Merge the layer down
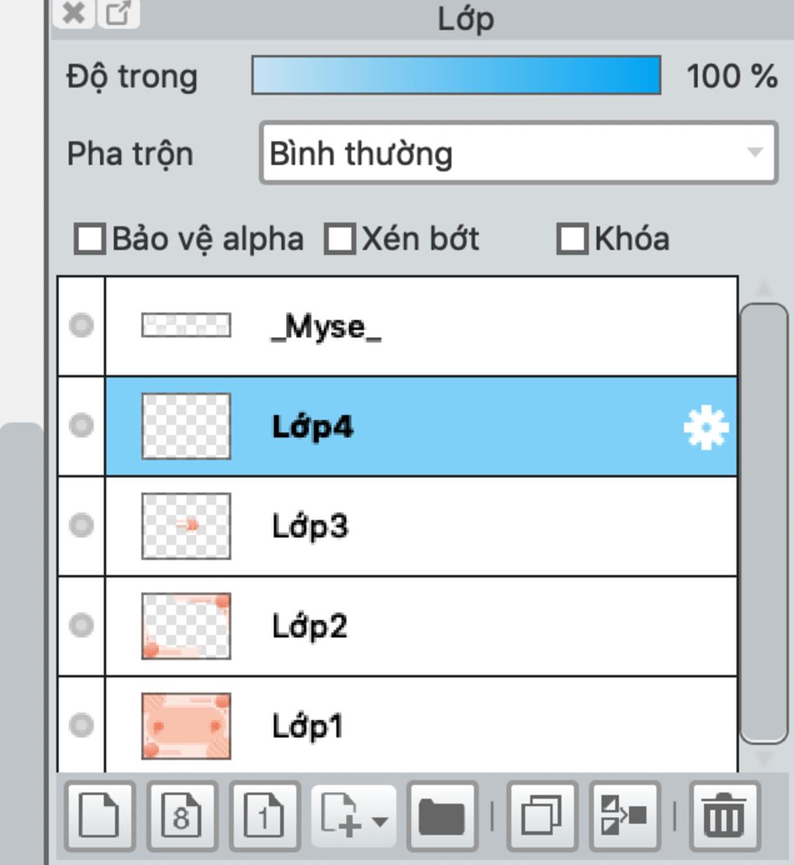 [x=625, y=816]
